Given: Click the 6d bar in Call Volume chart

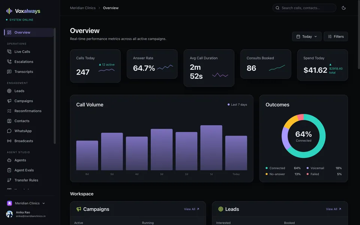Looking at the screenshot, I should coord(87,155).
